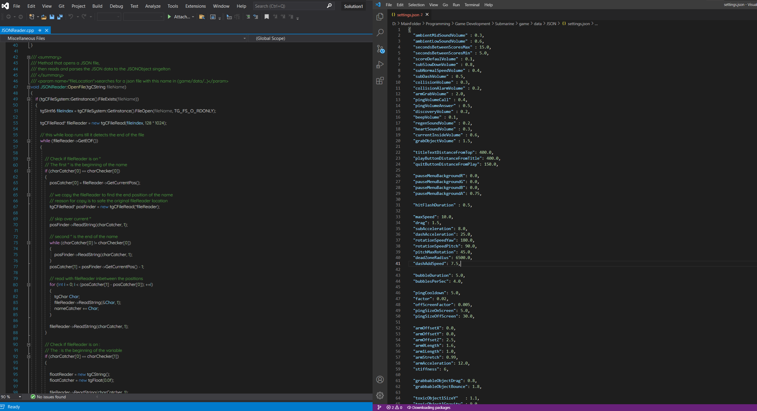The width and height of the screenshot is (757, 411).
Task: Click the errors and warnings status indicator
Action: 394,407
